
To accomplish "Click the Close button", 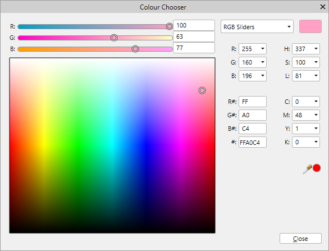I will tap(300, 239).
